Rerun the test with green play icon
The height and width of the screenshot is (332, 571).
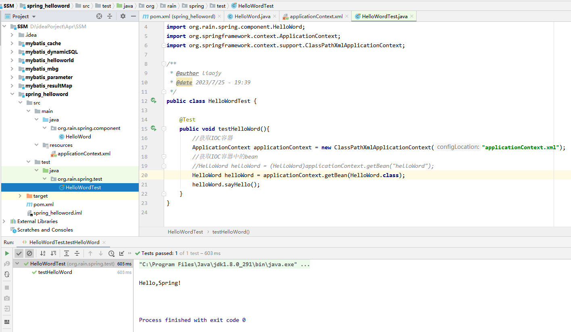7,253
